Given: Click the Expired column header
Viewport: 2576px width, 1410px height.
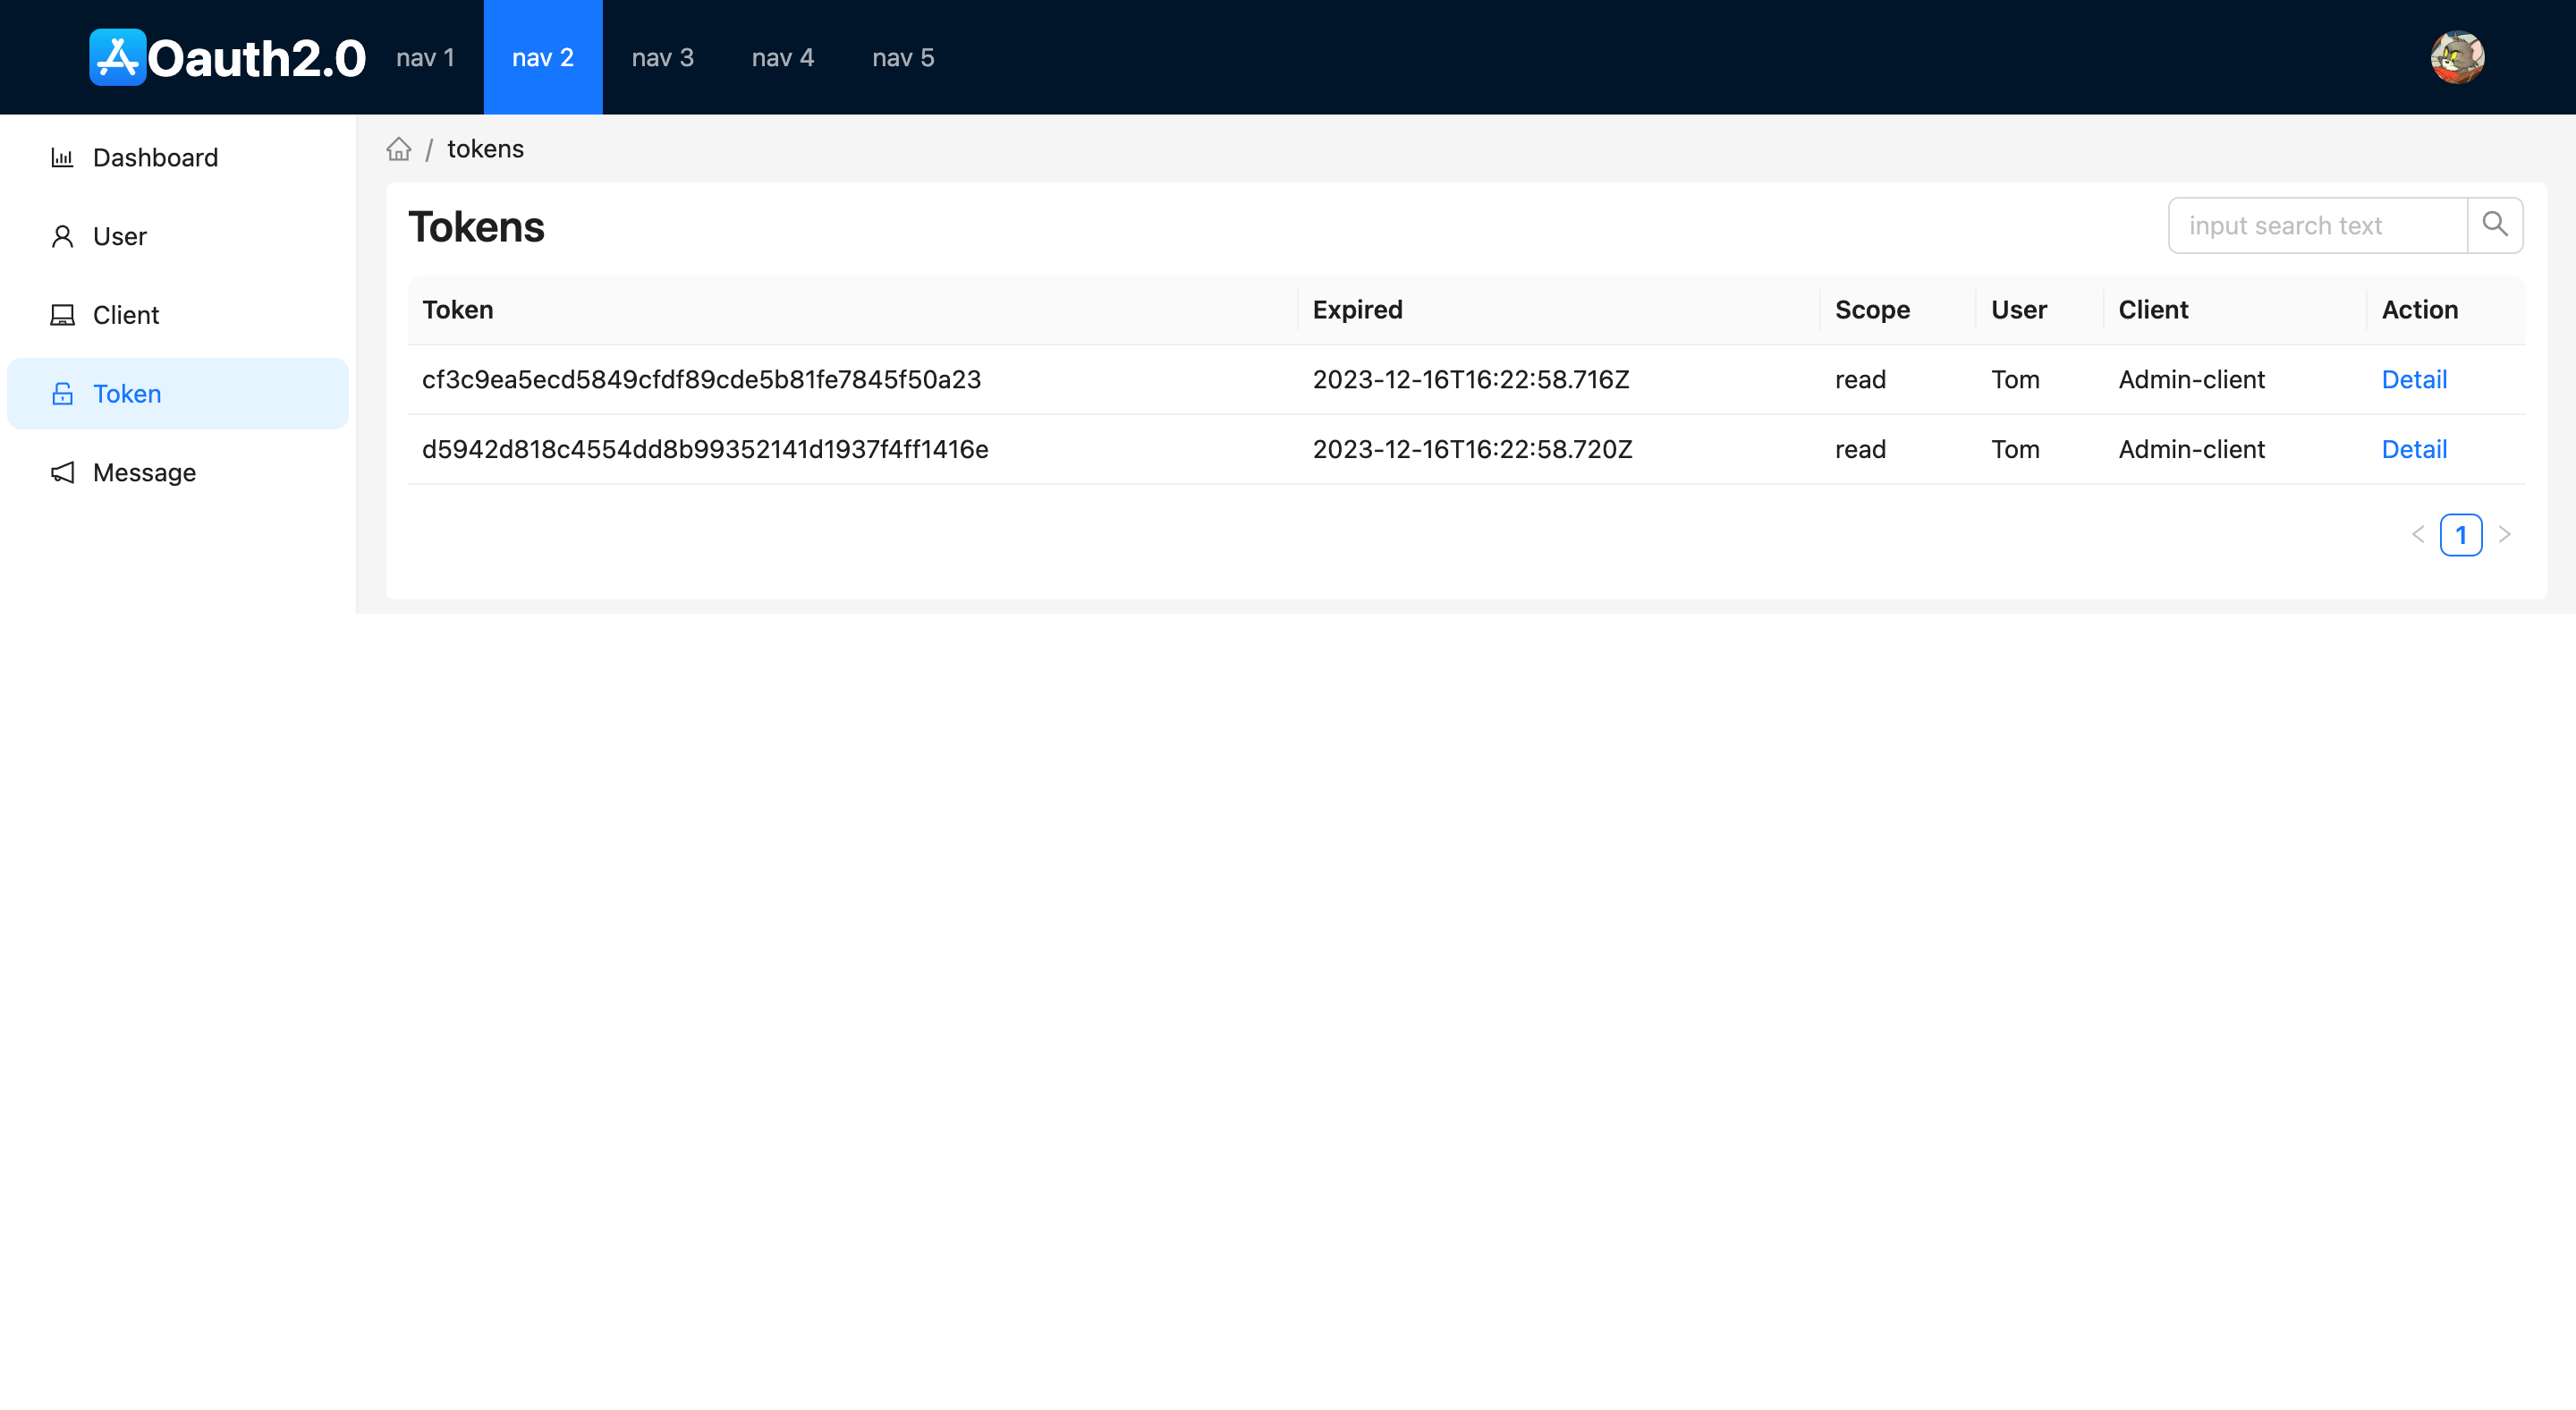Looking at the screenshot, I should [x=1358, y=309].
